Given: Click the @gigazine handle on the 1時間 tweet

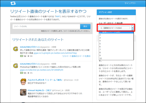Looking at the screenshot, I should (45, 47).
